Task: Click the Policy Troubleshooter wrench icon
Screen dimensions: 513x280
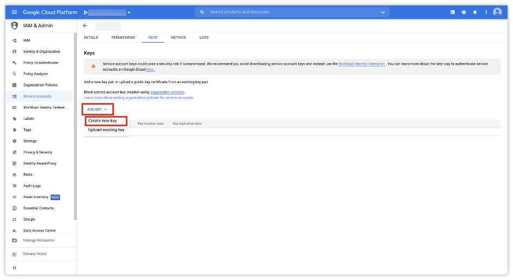Action: point(15,63)
